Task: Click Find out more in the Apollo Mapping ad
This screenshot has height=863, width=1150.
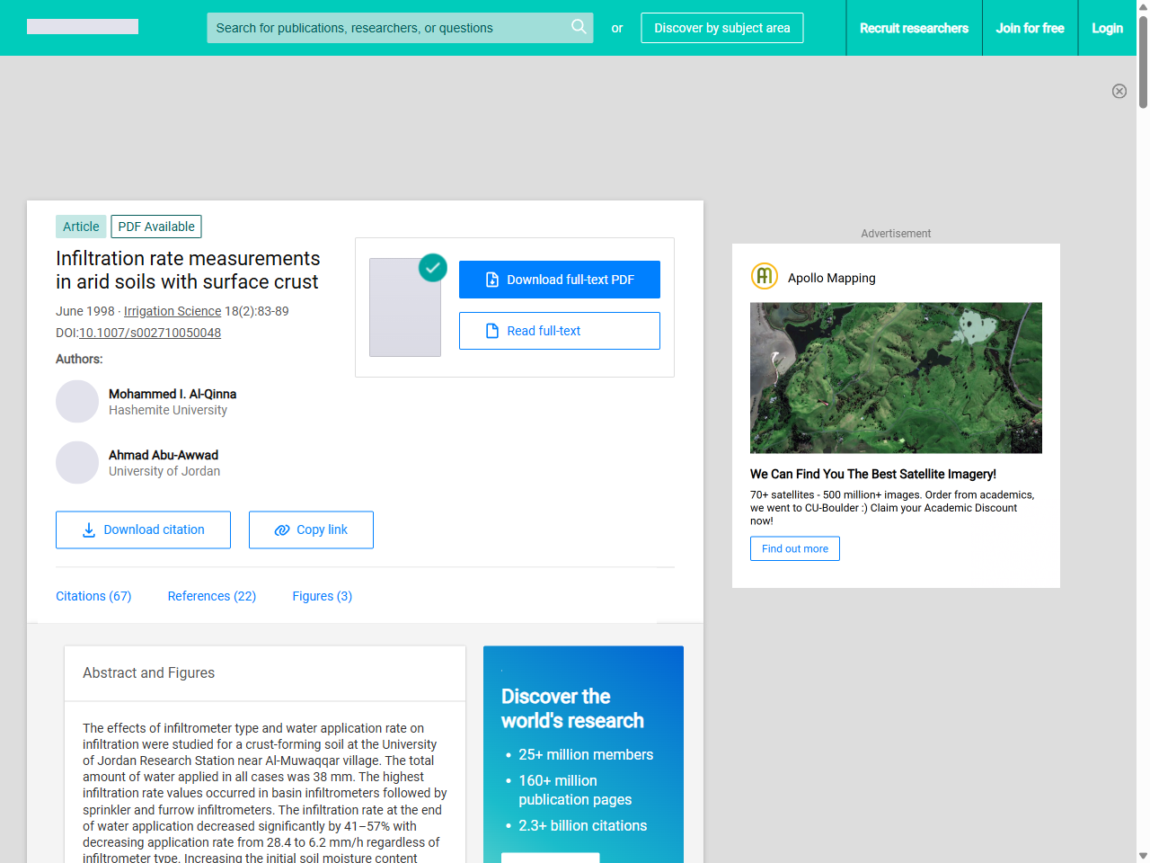Action: point(794,548)
